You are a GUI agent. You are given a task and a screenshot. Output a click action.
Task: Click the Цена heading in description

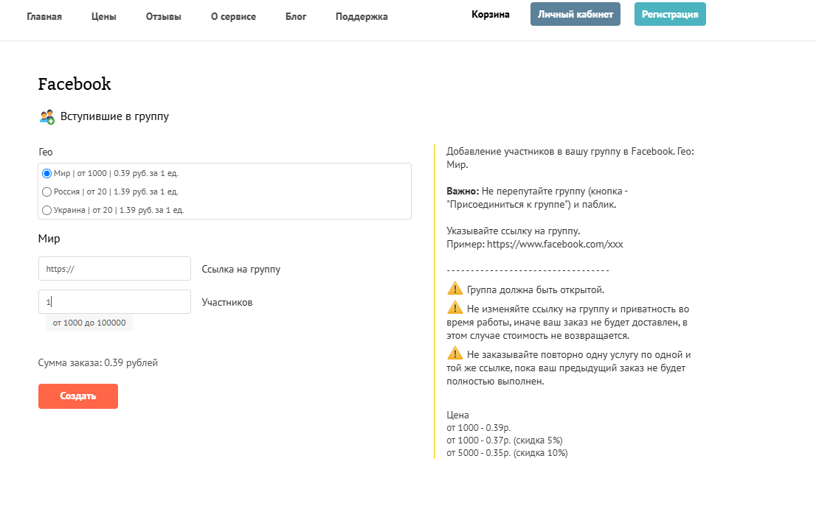coord(457,415)
